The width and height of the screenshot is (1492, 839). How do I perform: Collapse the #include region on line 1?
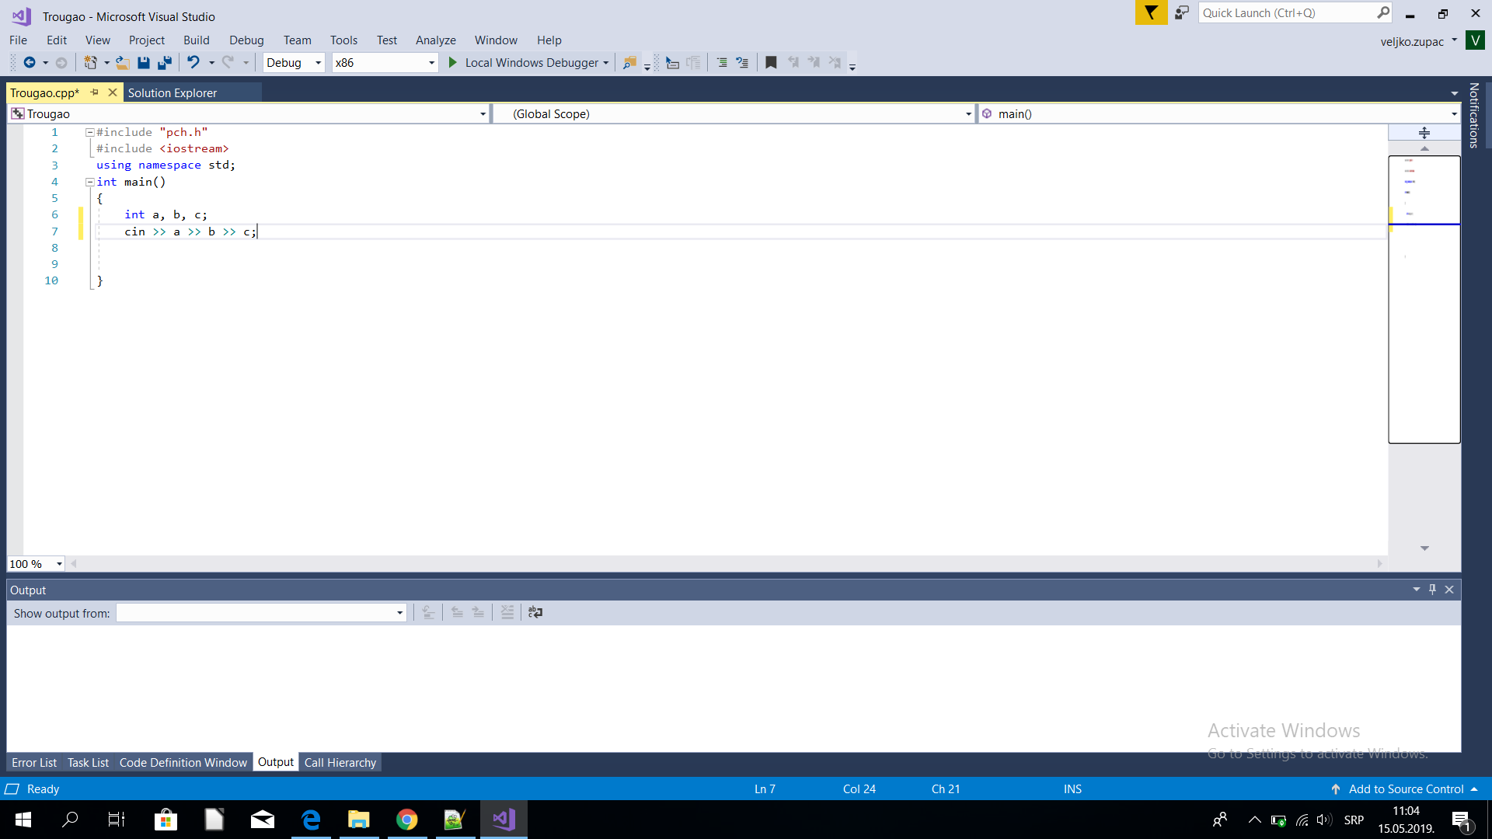point(89,133)
